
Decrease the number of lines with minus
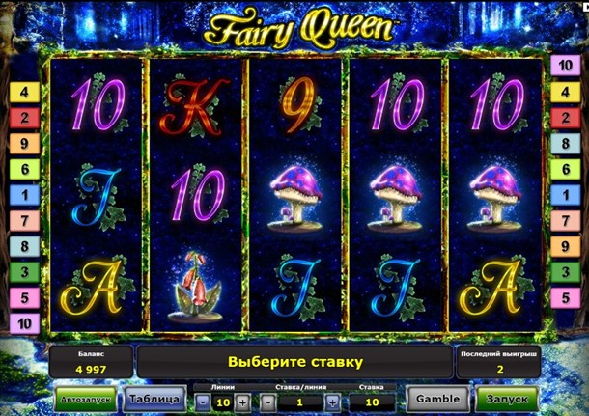pos(203,403)
